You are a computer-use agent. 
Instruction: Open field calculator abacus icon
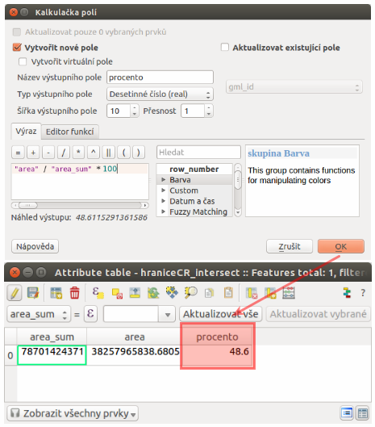(289, 293)
